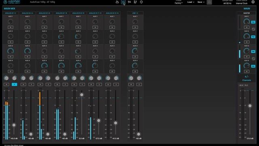Screen dimensions: 259x146
Task: Click the 5.0 dB value on Analog In 9-10
Action: 82,138
